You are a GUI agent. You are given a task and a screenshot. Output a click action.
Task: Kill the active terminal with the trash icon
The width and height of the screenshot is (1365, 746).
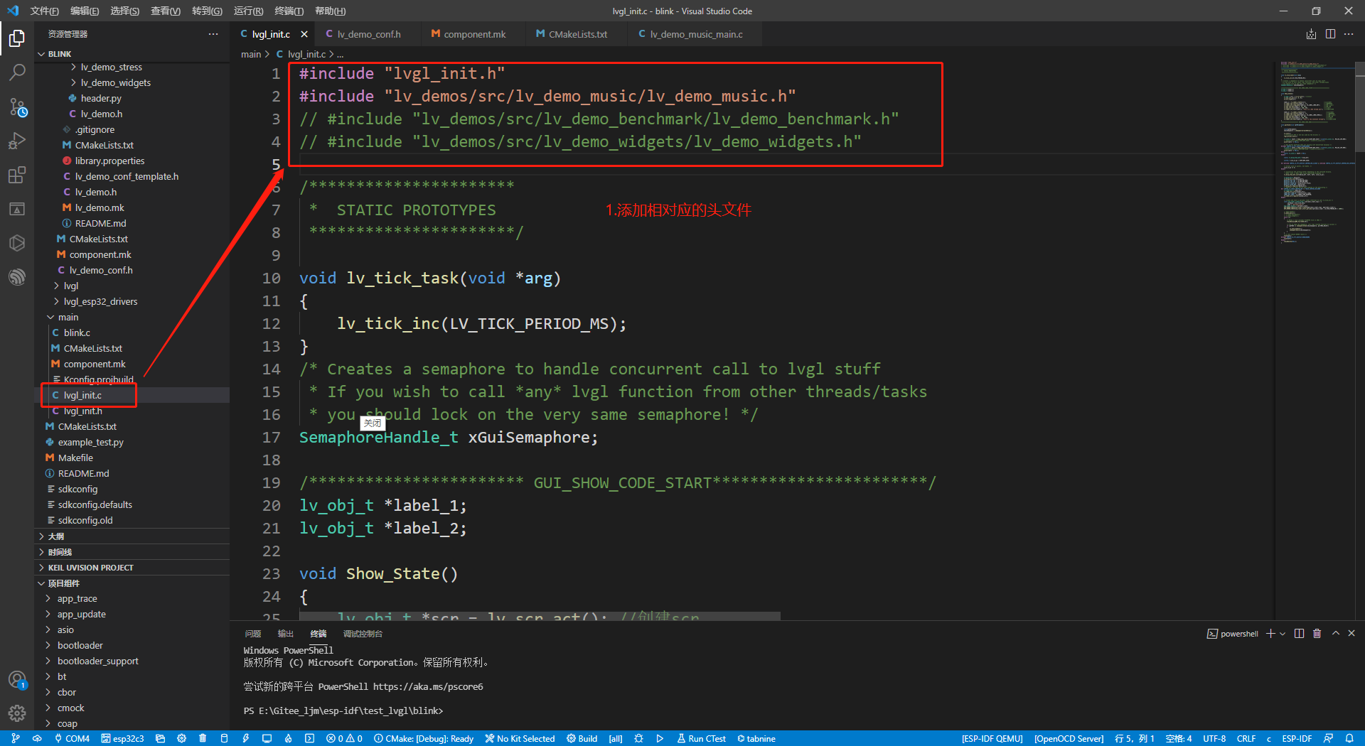pyautogui.click(x=1317, y=633)
